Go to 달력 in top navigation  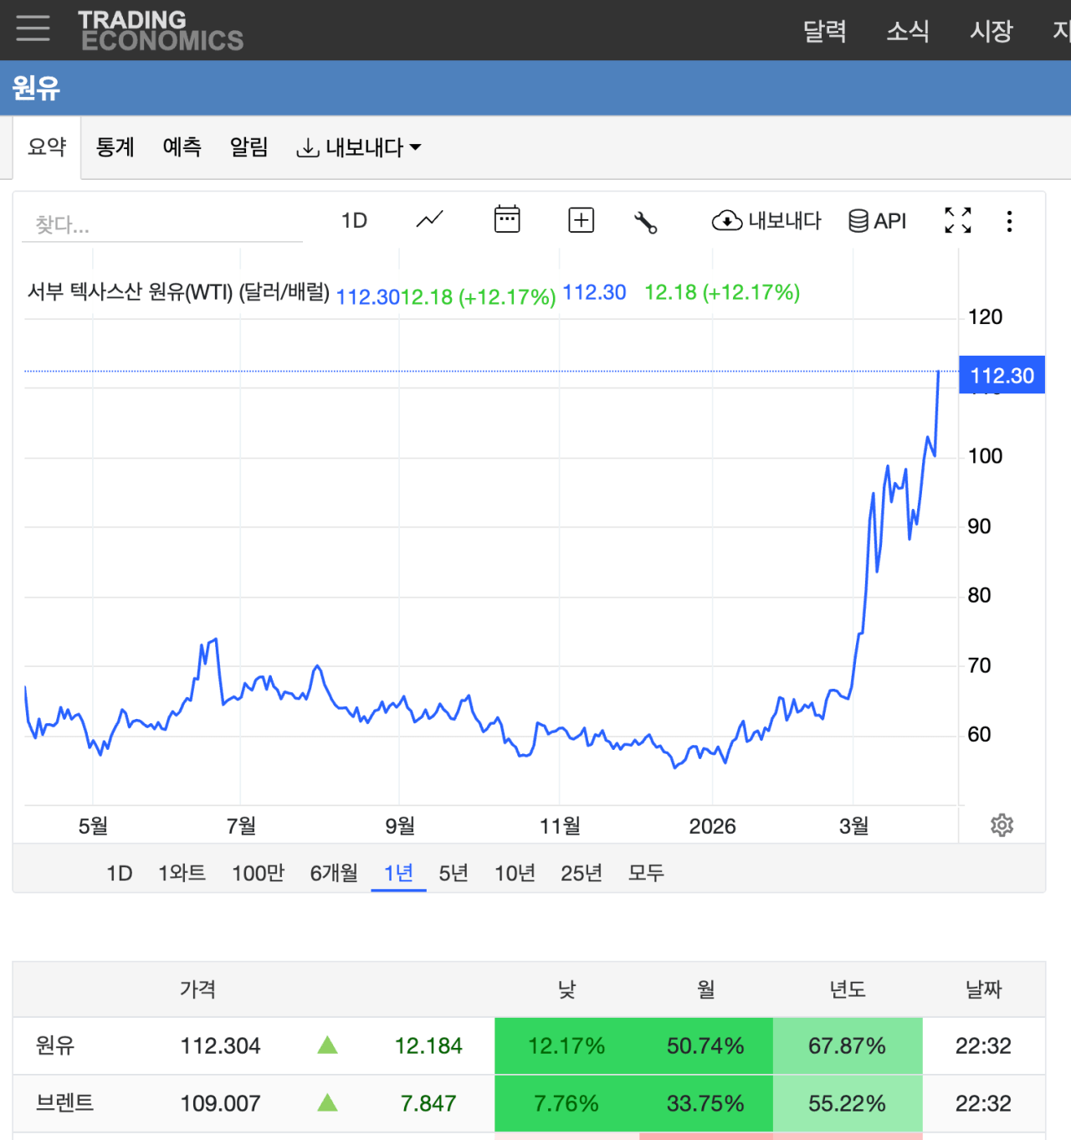[x=824, y=31]
